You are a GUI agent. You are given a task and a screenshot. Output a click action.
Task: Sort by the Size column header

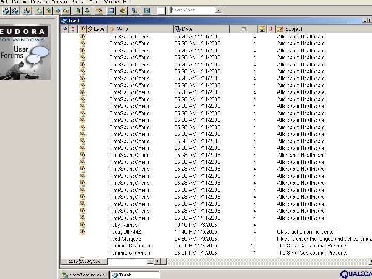point(244,29)
